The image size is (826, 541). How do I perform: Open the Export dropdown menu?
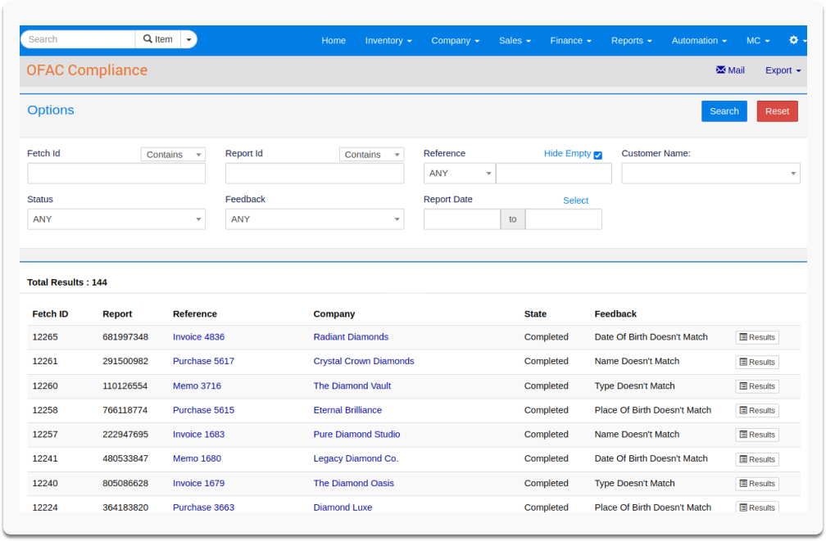tap(783, 70)
